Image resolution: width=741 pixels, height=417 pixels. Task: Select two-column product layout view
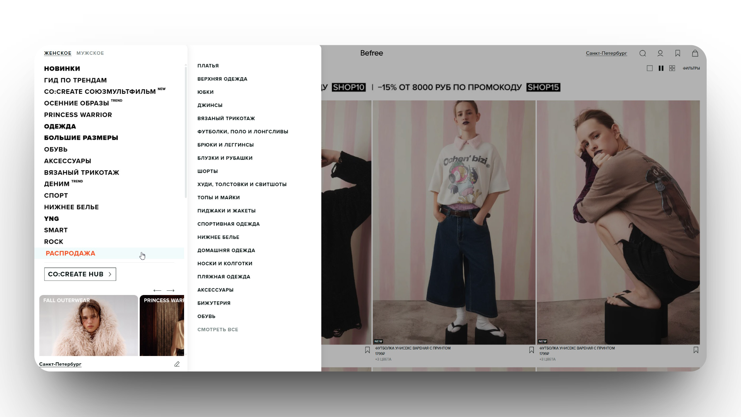pos(661,68)
